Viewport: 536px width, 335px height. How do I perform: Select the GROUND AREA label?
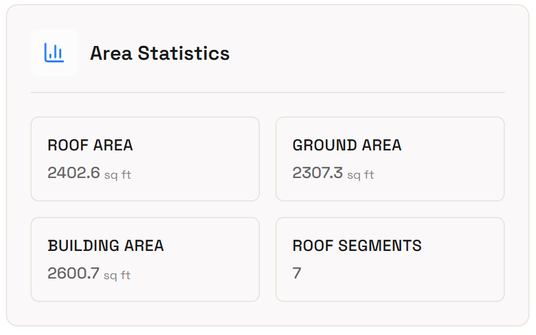(347, 145)
